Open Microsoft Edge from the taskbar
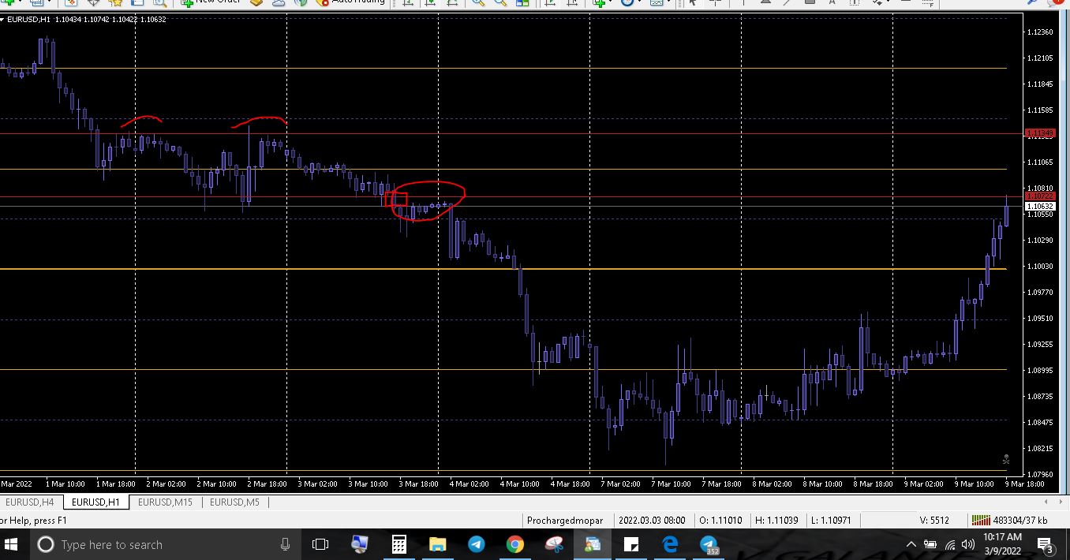This screenshot has width=1070, height=560. (670, 544)
